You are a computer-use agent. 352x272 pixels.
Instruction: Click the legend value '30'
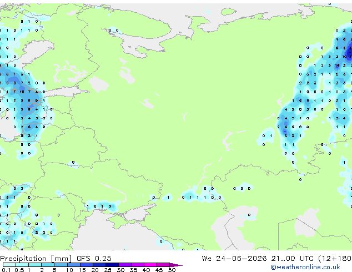(121, 270)
